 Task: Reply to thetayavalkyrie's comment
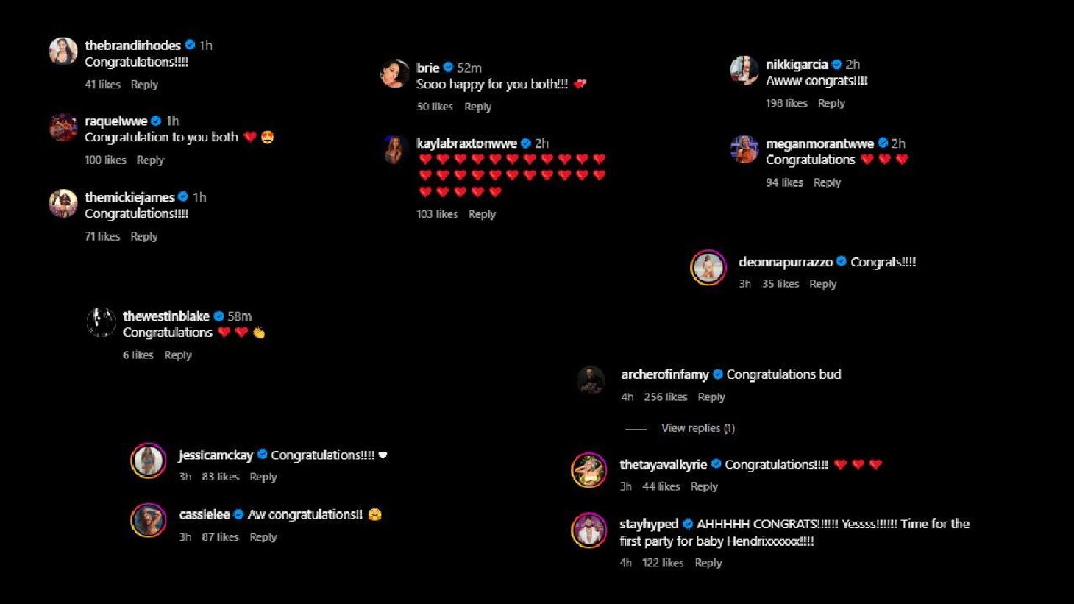[x=704, y=486]
